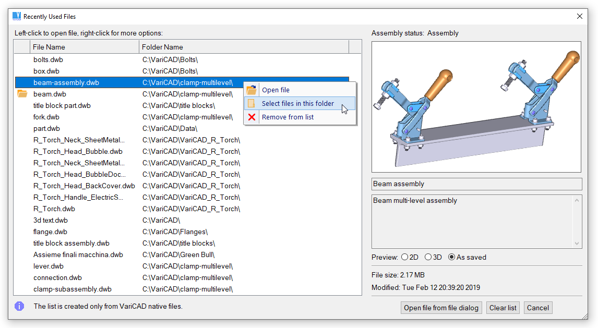This screenshot has width=598, height=328.
Task: Choose Remove from list in context menu
Action: [x=288, y=117]
